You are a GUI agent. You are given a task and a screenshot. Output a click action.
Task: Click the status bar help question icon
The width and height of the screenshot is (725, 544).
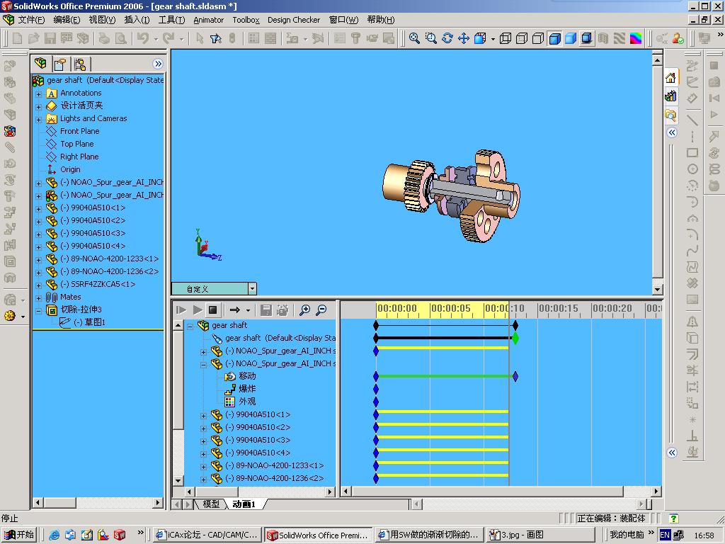(674, 519)
